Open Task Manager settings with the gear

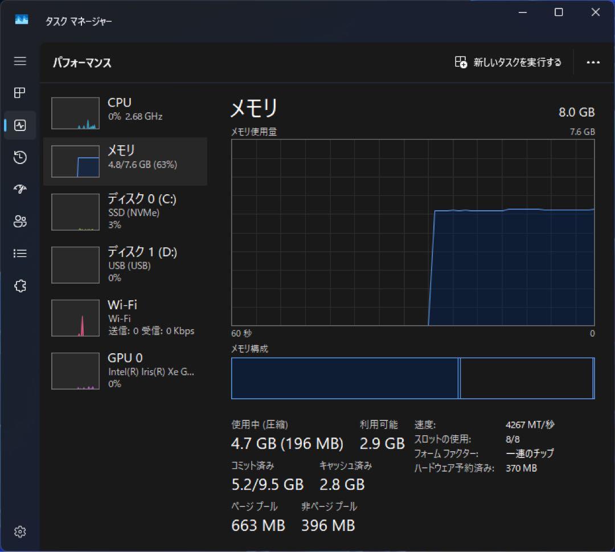pos(20,531)
